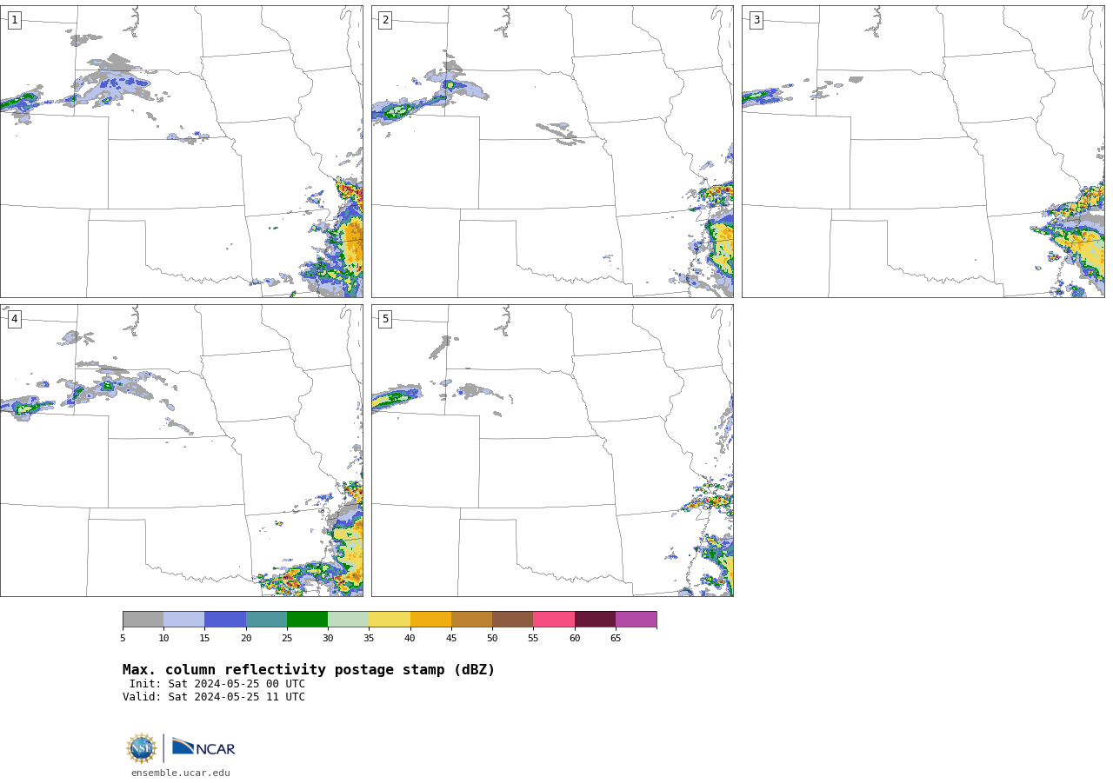Screen dimensions: 1113x783
Task: Click the purple 65+ dBZ swatch
Action: click(x=636, y=619)
